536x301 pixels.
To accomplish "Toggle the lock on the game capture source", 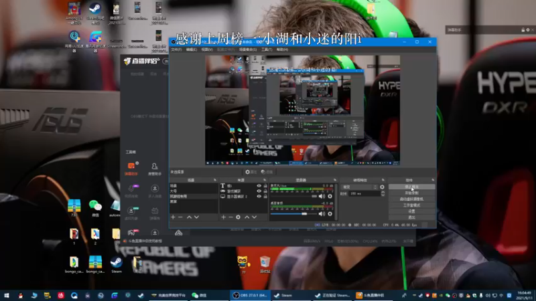I will point(265,191).
